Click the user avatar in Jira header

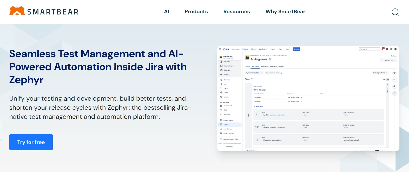tap(395, 49)
